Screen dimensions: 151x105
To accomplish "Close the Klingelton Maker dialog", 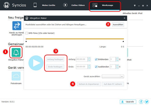I will click(125, 18).
